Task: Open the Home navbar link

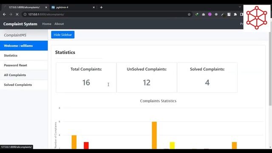Action: click(47, 24)
